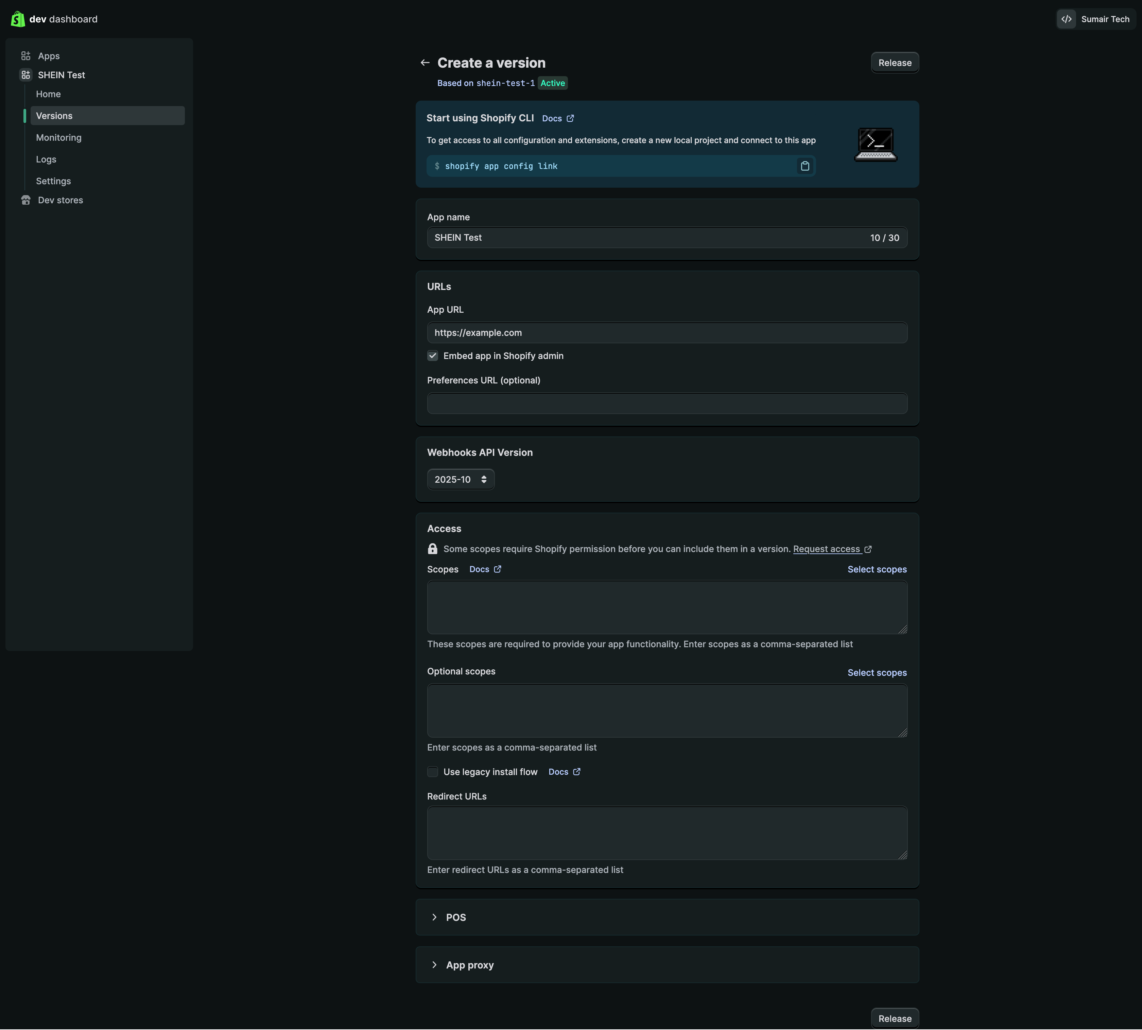Open the Webhooks API Version 2025-10 dropdown

click(461, 479)
